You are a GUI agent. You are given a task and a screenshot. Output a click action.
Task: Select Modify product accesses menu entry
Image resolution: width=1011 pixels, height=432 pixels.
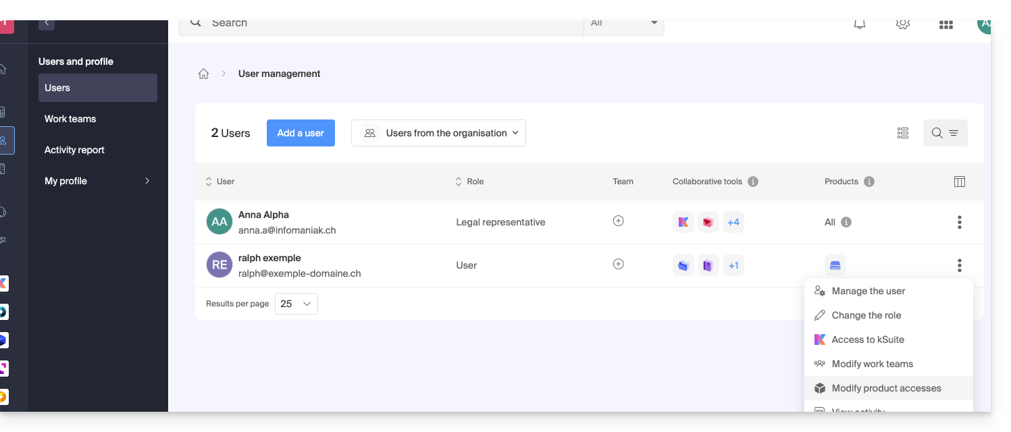[886, 388]
